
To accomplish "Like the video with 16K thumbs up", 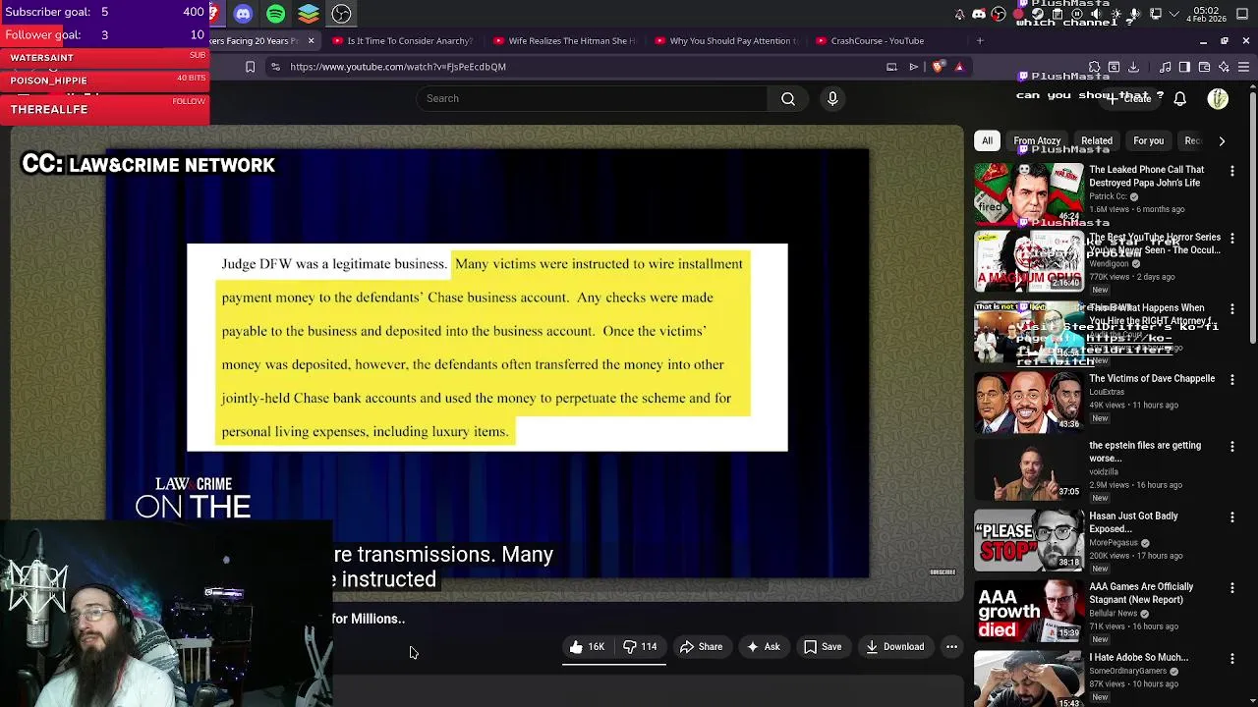I will pyautogui.click(x=588, y=647).
